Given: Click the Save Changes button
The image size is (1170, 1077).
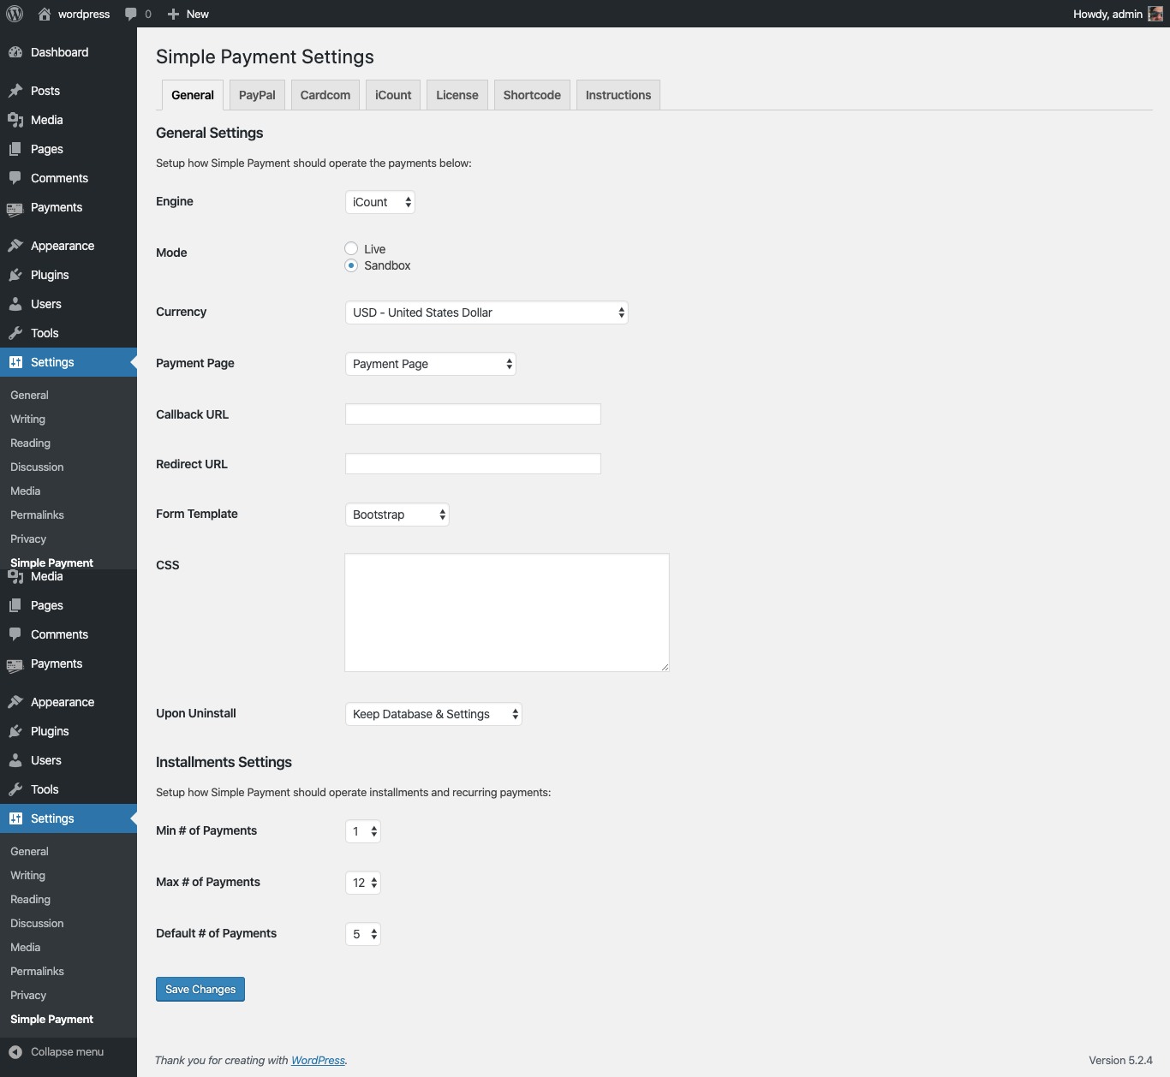Looking at the screenshot, I should pyautogui.click(x=200, y=989).
